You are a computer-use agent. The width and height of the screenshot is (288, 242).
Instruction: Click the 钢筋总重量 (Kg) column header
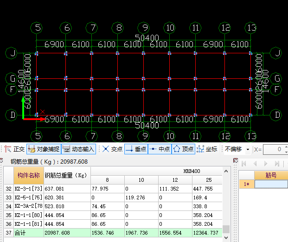tap(67, 175)
